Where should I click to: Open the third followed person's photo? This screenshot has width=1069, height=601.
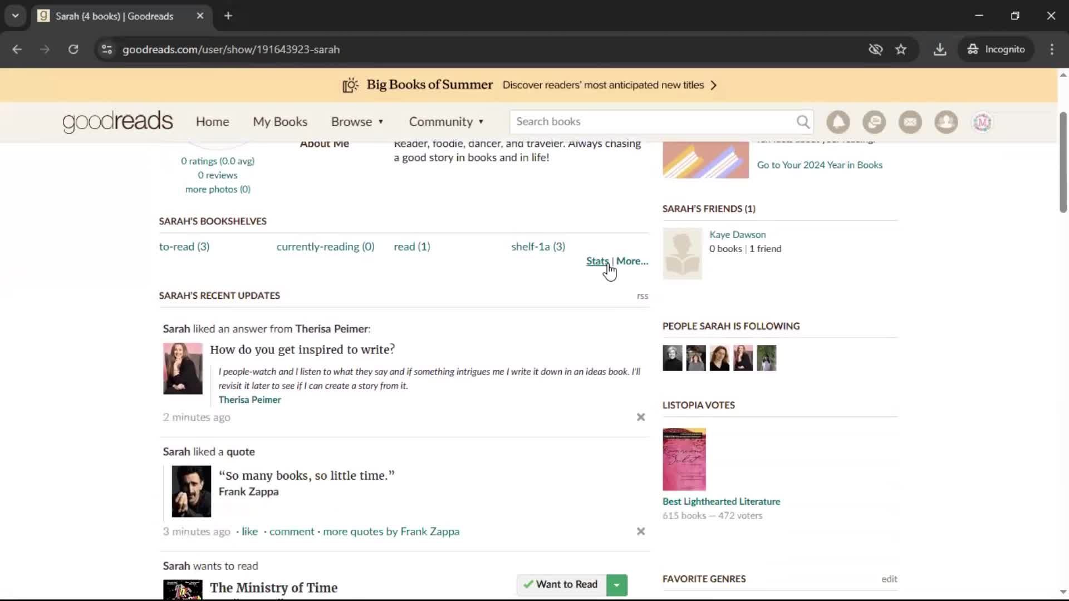(719, 358)
